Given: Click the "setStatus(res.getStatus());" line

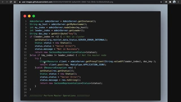Looking at the screenshot, I should [57, 71].
